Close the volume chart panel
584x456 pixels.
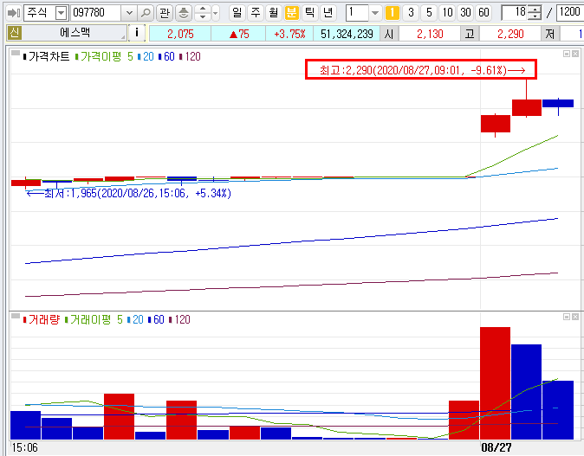575,317
